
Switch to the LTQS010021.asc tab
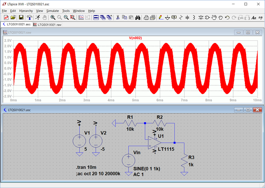pos(17,25)
